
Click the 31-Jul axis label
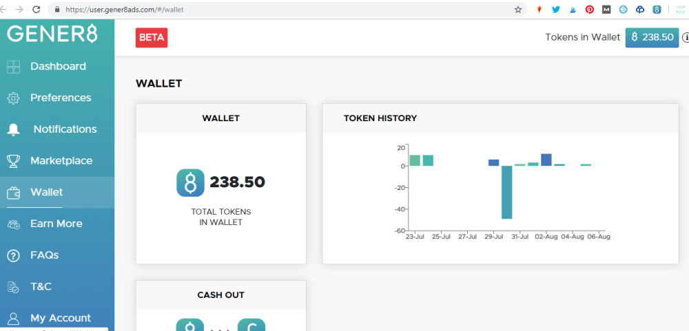click(520, 237)
